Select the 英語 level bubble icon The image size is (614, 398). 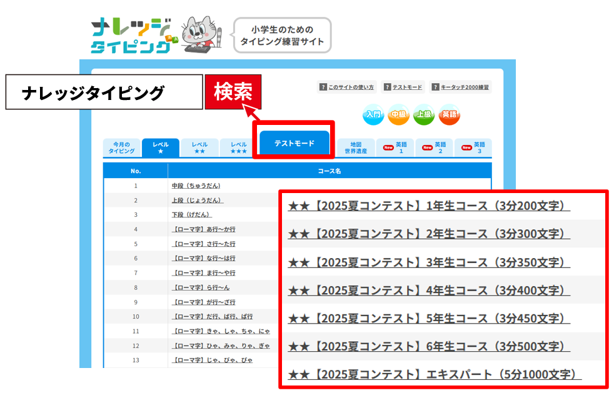pyautogui.click(x=449, y=115)
